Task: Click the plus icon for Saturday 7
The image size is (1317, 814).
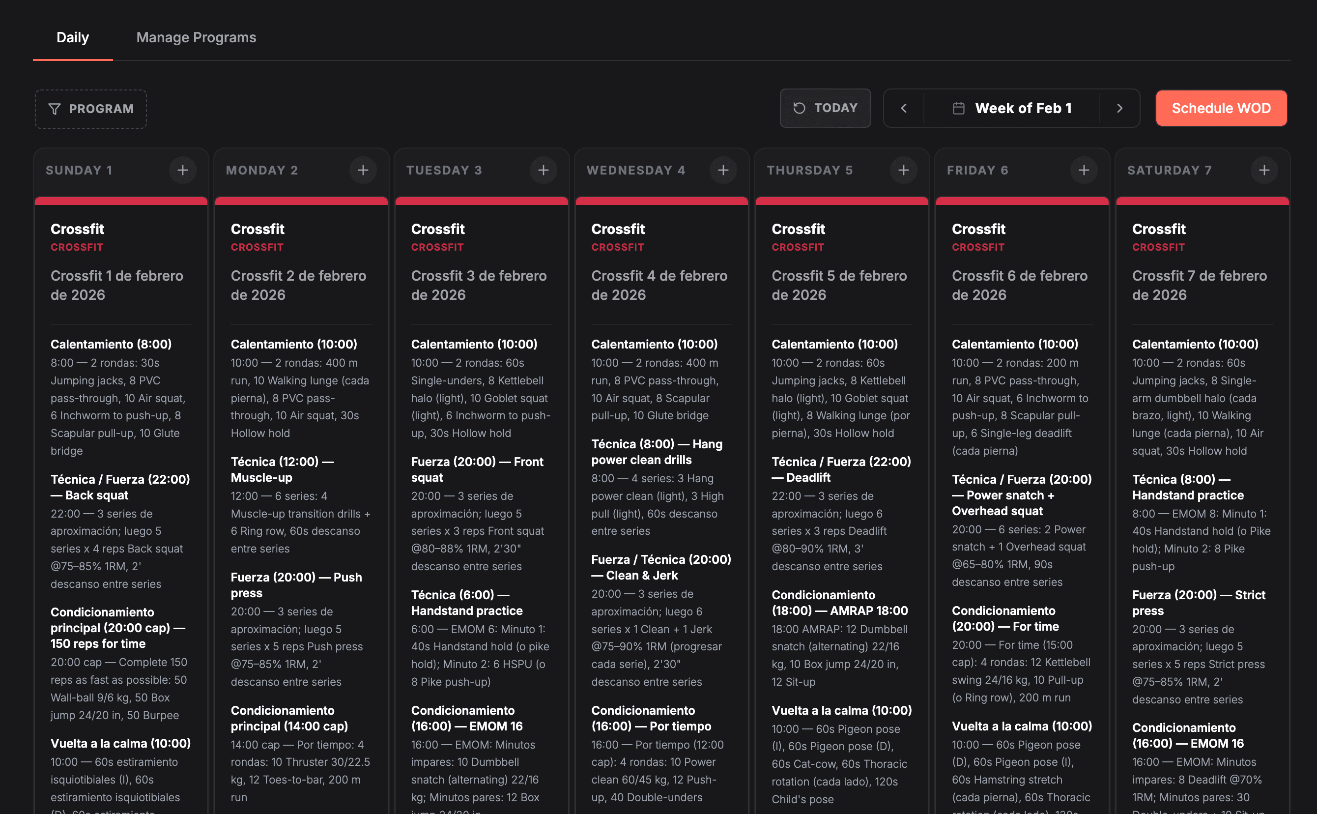Action: [1264, 170]
